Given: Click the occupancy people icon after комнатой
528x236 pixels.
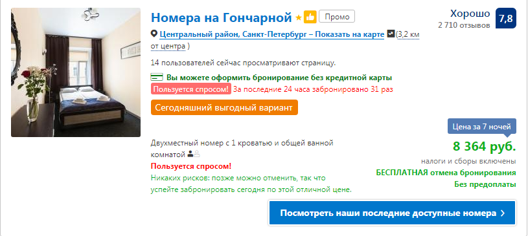Looking at the screenshot, I should (194, 155).
